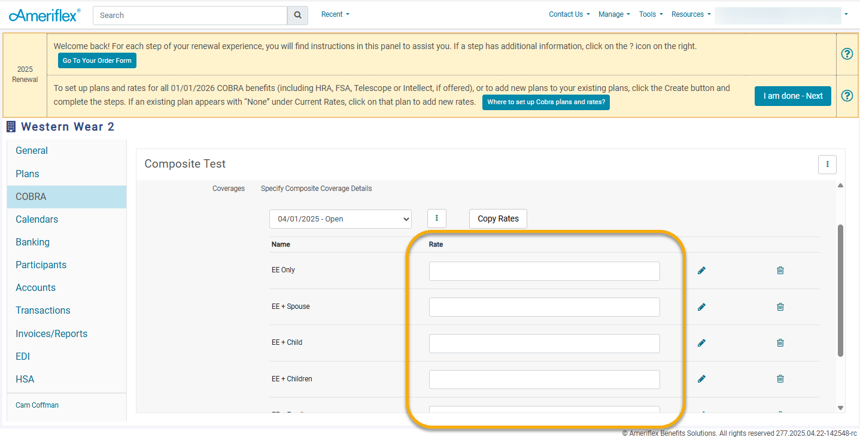Click the EE Only rate input field

click(x=545, y=271)
